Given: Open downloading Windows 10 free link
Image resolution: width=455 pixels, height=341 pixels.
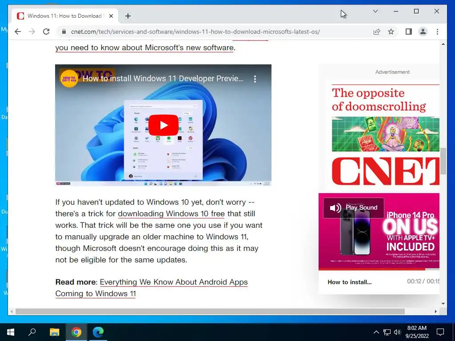Looking at the screenshot, I should pyautogui.click(x=171, y=214).
